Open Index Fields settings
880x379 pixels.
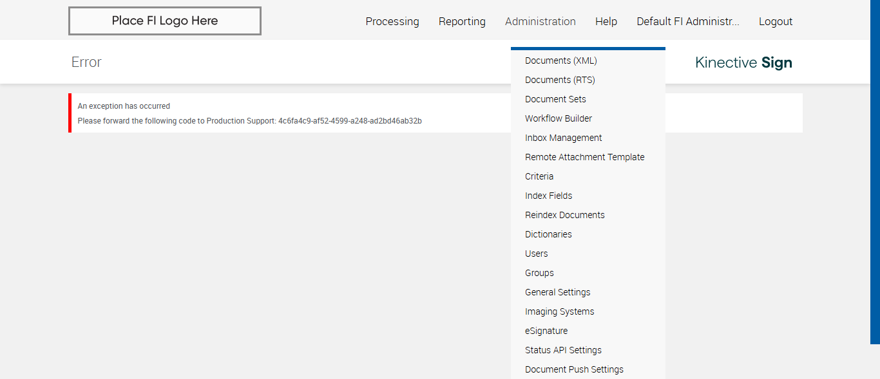[x=548, y=196]
